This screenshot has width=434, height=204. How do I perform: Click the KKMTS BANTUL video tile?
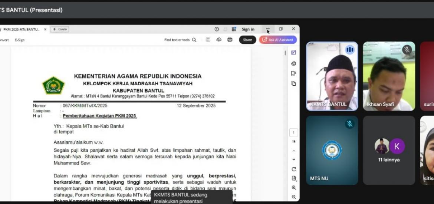pos(332,76)
